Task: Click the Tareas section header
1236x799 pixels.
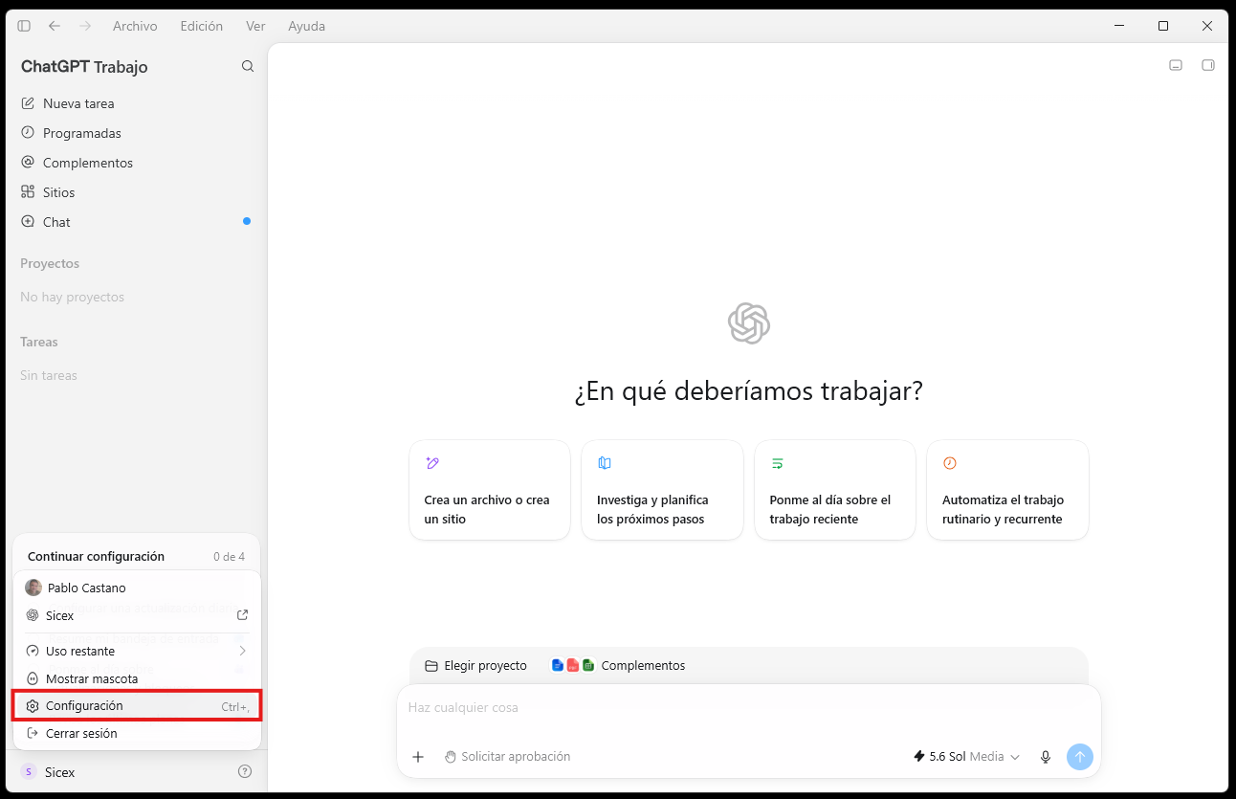Action: coord(39,342)
